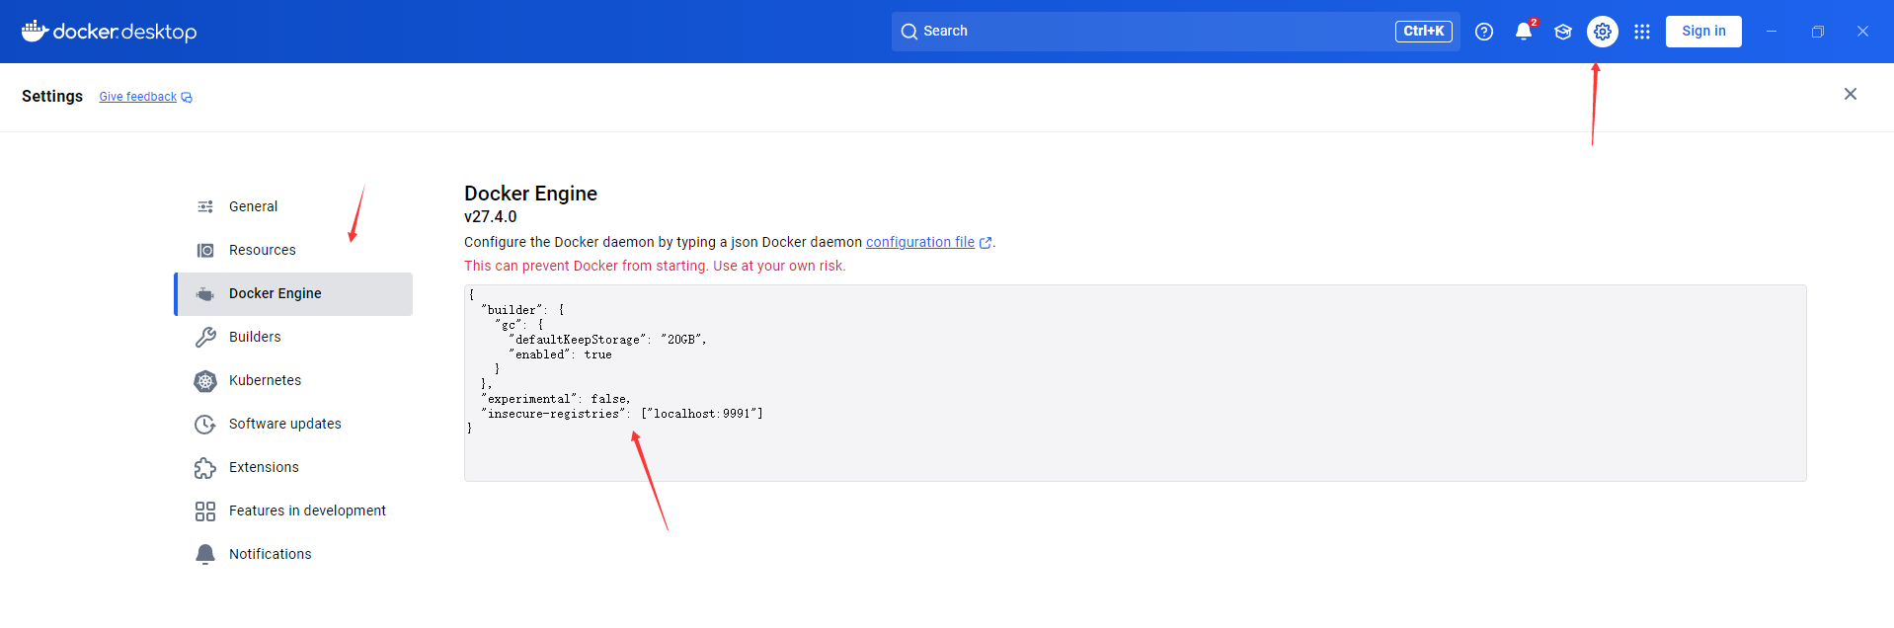
Task: Open the help question mark icon
Action: (1484, 32)
